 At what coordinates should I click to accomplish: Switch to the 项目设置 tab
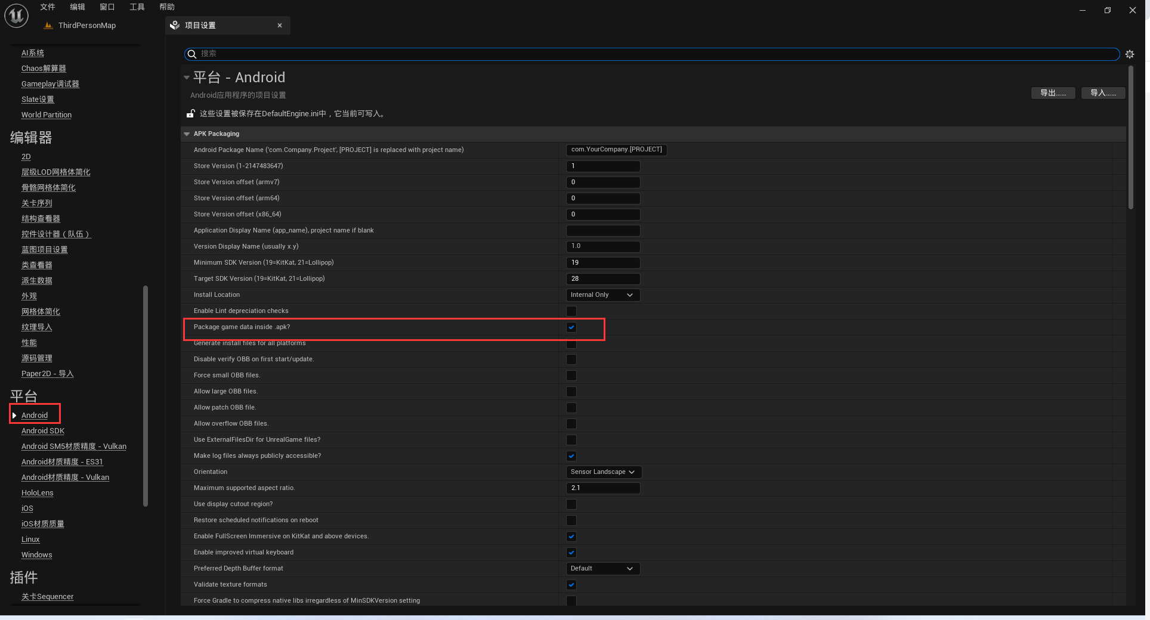coord(228,25)
